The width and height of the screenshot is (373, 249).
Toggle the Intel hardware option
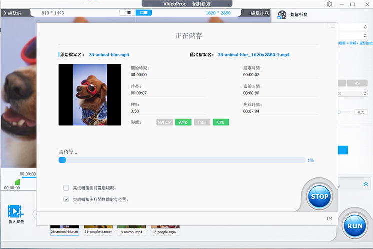202,122
